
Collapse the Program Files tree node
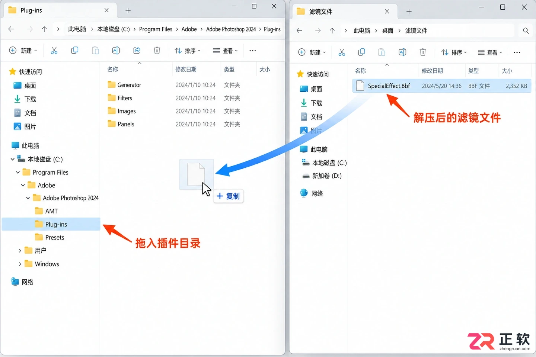18,173
